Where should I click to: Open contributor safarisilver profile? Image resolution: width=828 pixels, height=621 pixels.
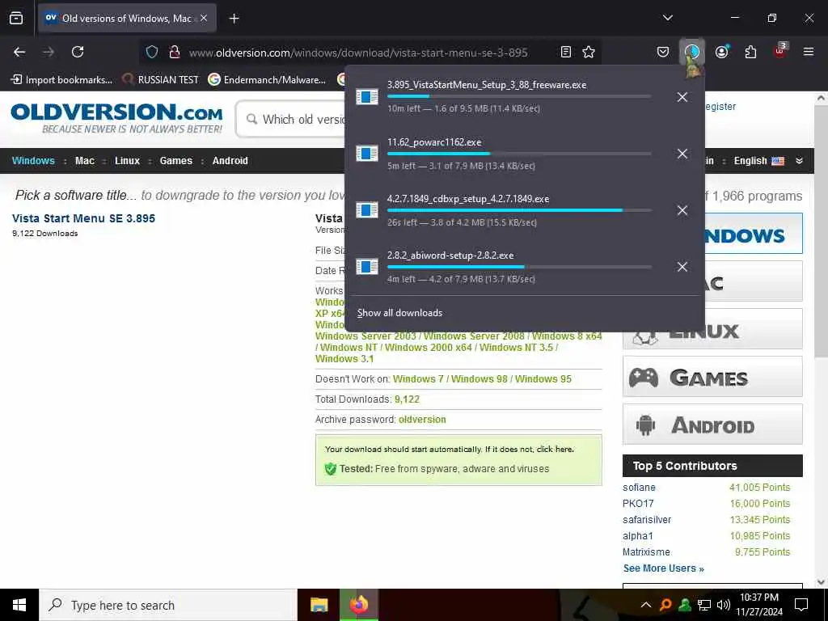647,520
